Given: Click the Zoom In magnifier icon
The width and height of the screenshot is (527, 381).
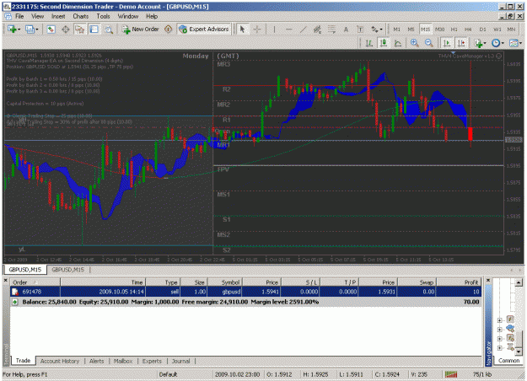Looking at the screenshot, I should 414,43.
